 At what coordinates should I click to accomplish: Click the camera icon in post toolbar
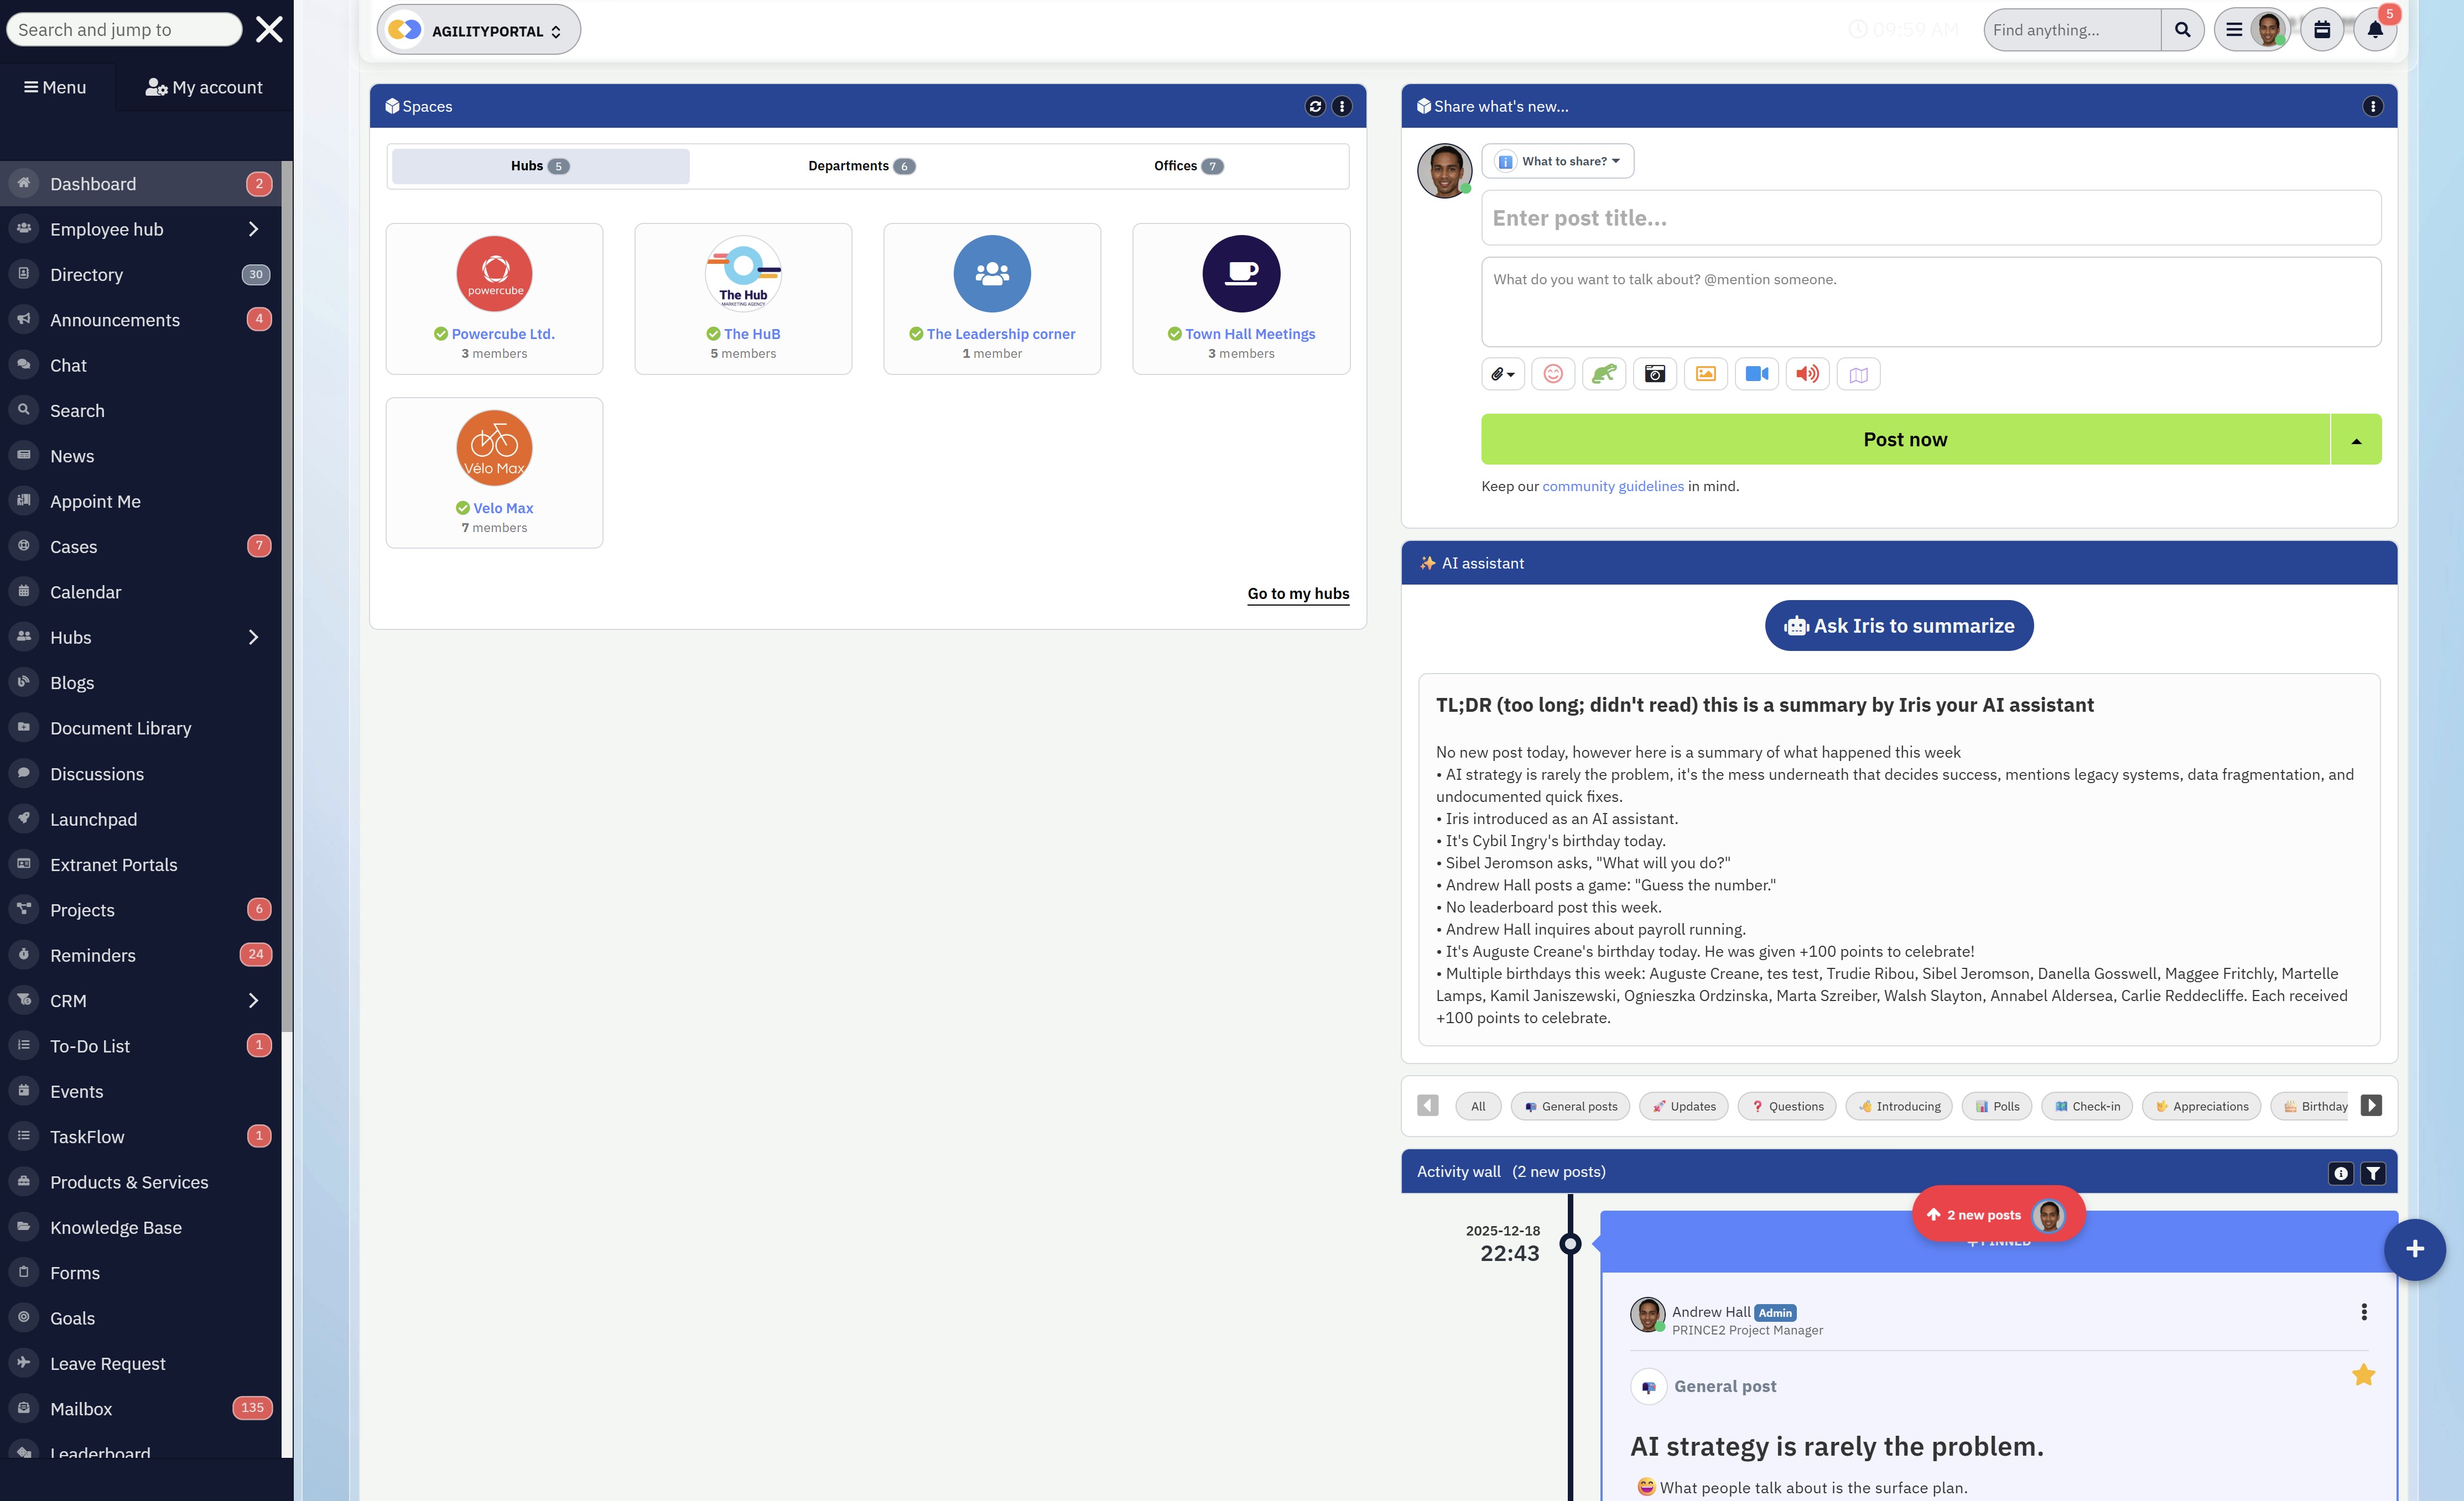coord(1655,374)
